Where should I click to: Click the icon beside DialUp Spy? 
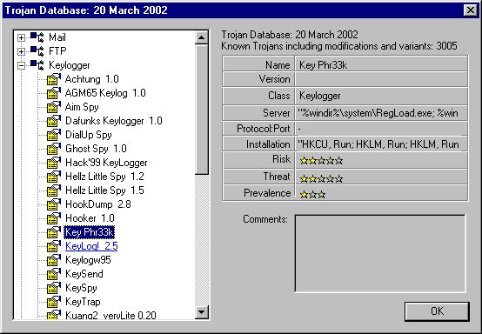[54, 135]
